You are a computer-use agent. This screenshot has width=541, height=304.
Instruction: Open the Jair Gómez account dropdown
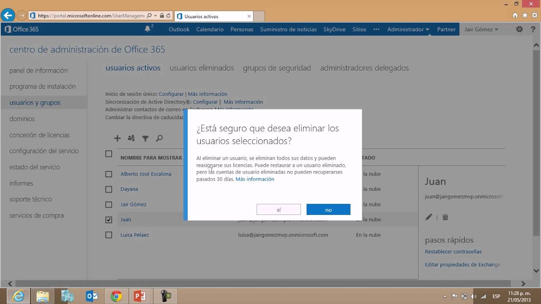point(481,29)
